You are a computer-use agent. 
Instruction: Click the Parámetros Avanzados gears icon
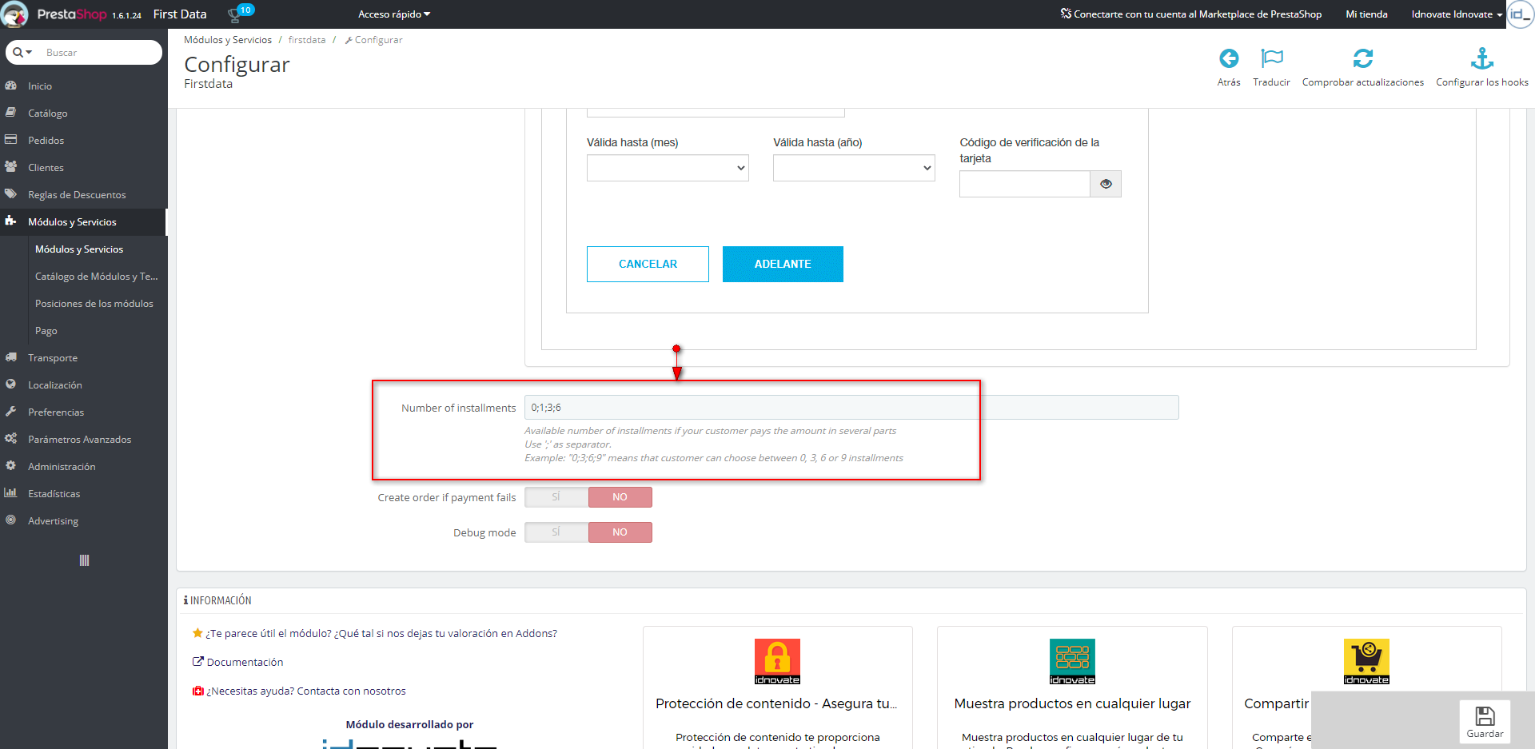tap(11, 439)
